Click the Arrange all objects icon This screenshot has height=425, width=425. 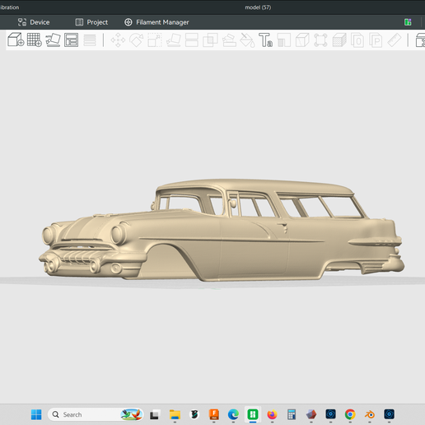point(72,40)
